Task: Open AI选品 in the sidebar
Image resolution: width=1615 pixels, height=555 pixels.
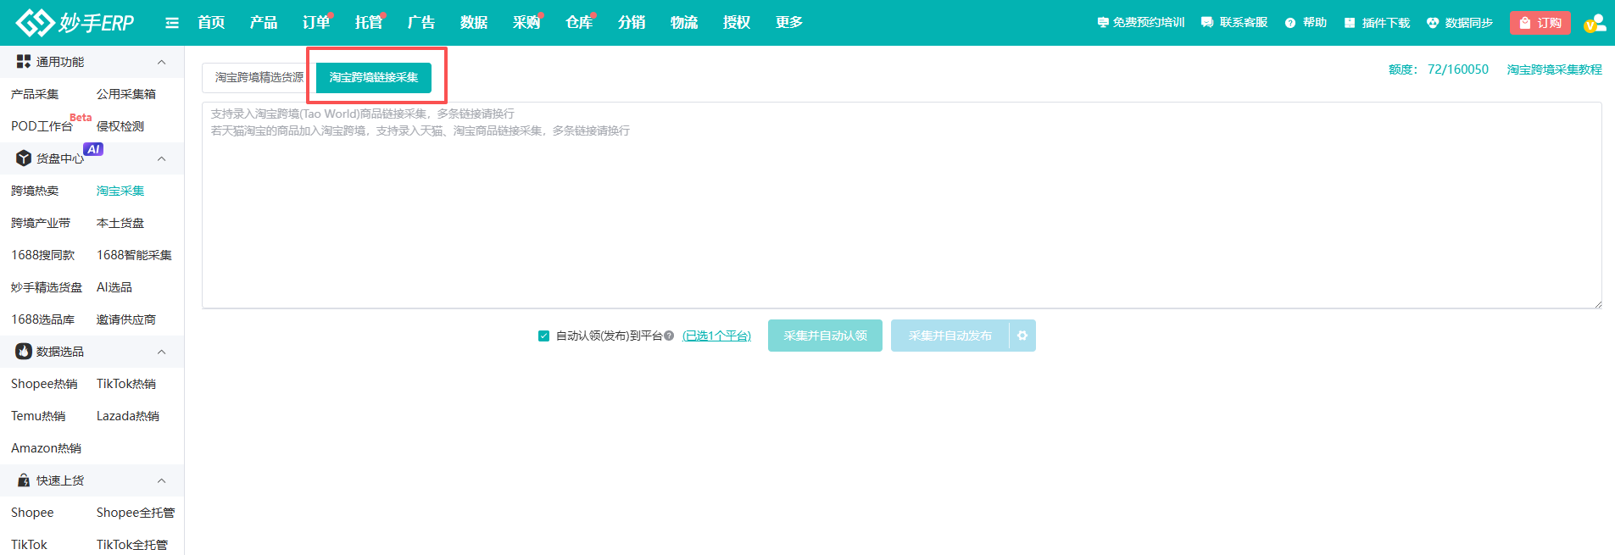Action: [x=114, y=287]
